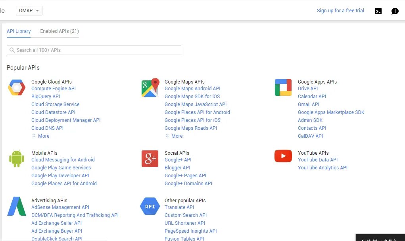The height and width of the screenshot is (241, 405).
Task: Open Google Places API for Android under Maps
Action: [197, 112]
